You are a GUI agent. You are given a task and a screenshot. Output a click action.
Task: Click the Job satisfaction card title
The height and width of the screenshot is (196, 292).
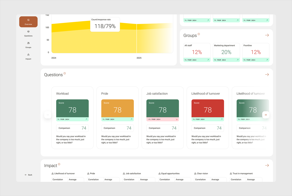[157, 93]
